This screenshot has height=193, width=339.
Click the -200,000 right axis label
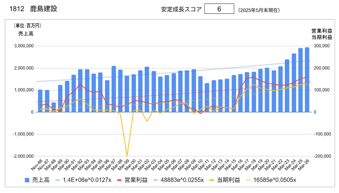tap(322, 156)
